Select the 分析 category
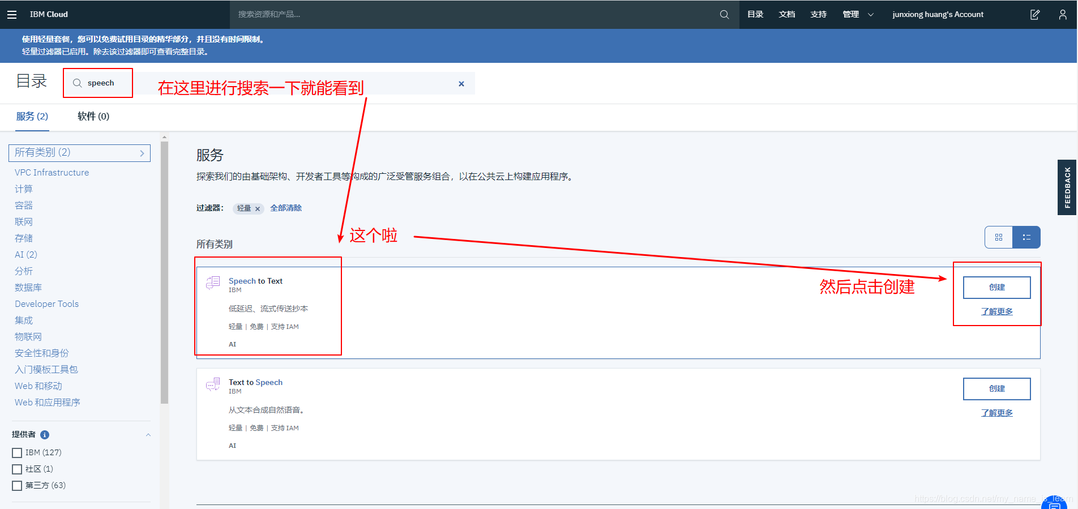This screenshot has height=509, width=1078. [24, 271]
